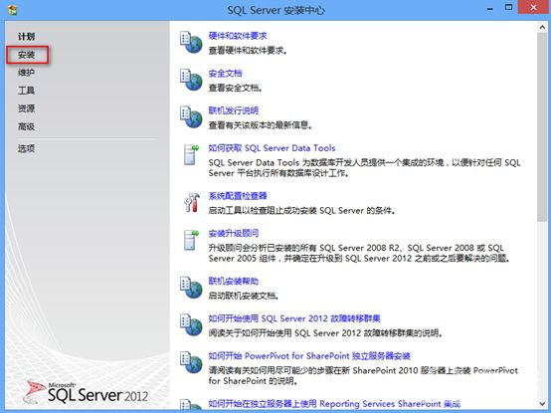Click the server icon next to 安装升级顾问

pyautogui.click(x=191, y=240)
